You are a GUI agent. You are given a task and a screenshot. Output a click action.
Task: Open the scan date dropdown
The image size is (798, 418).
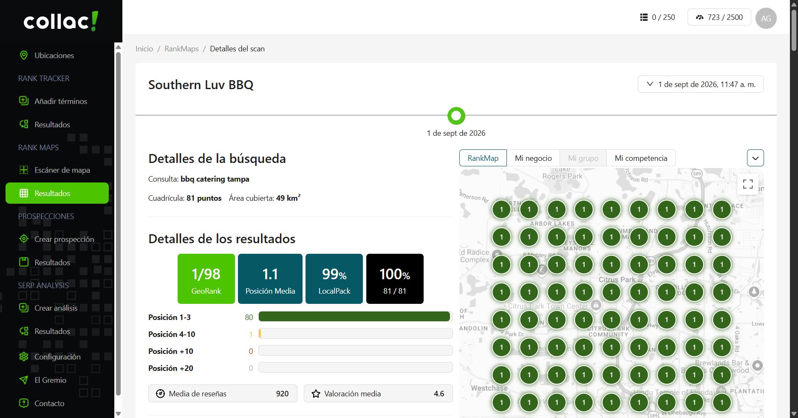pyautogui.click(x=701, y=84)
